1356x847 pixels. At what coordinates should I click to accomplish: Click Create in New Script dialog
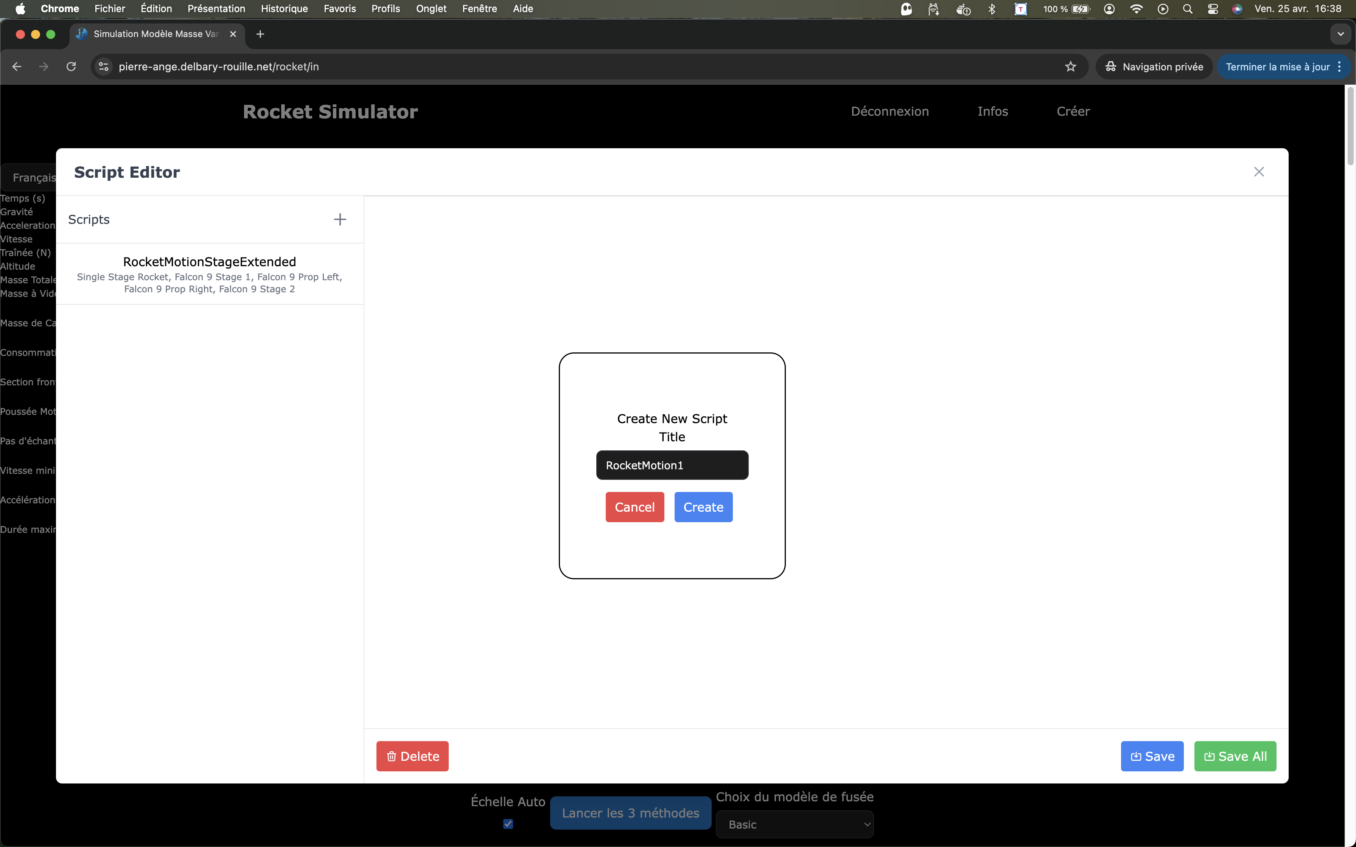703,507
